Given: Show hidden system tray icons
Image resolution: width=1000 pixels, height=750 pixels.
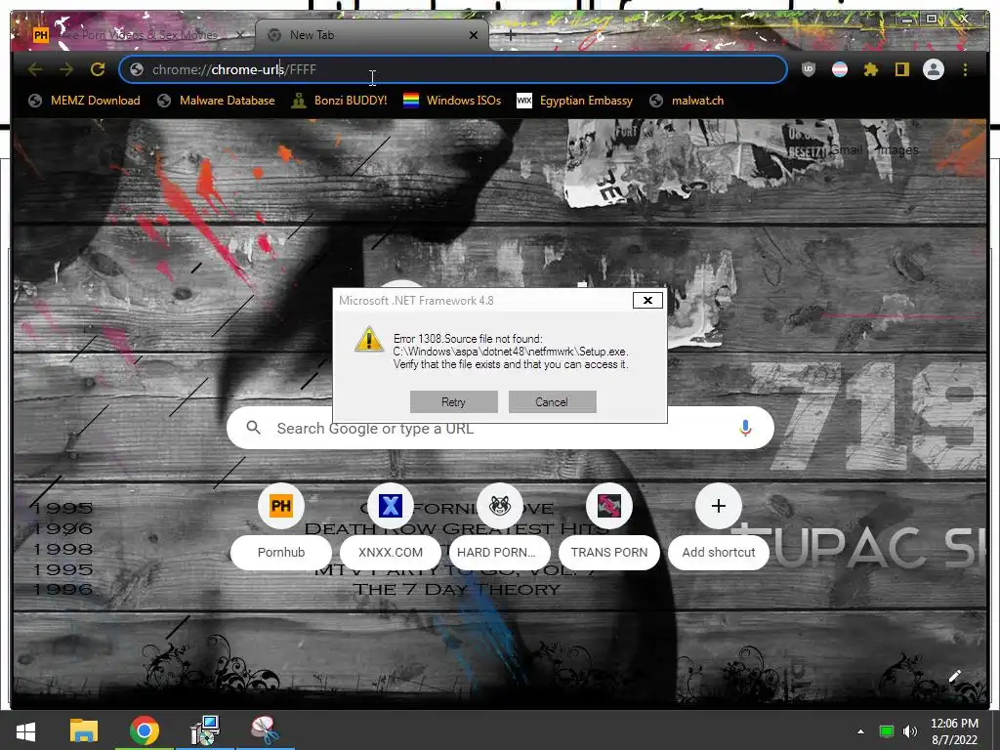Looking at the screenshot, I should pos(860,731).
